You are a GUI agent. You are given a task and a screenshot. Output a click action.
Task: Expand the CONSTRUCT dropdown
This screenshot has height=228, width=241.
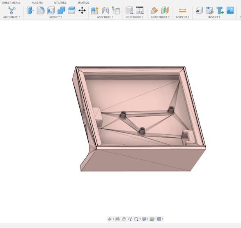(160, 17)
